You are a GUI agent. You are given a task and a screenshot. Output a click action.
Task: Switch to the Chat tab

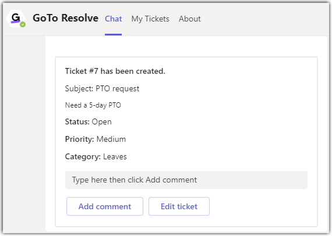[x=113, y=19]
